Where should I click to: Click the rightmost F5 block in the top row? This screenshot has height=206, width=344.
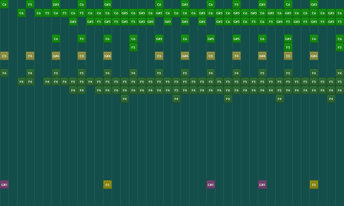236,4
